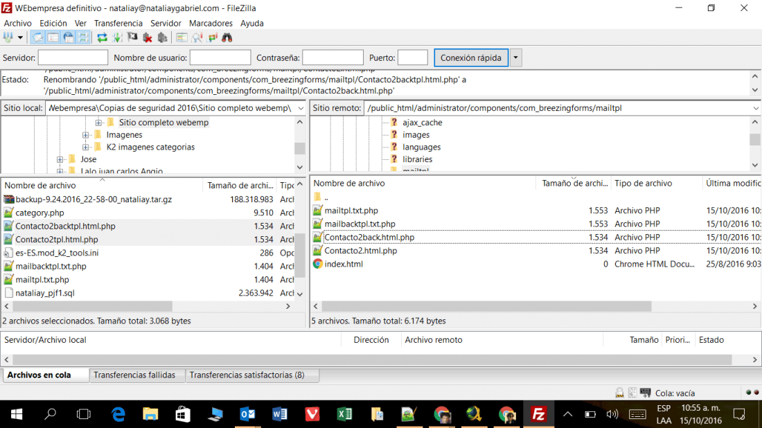762x428 pixels.
Task: Click in the Puerto field
Action: click(413, 57)
